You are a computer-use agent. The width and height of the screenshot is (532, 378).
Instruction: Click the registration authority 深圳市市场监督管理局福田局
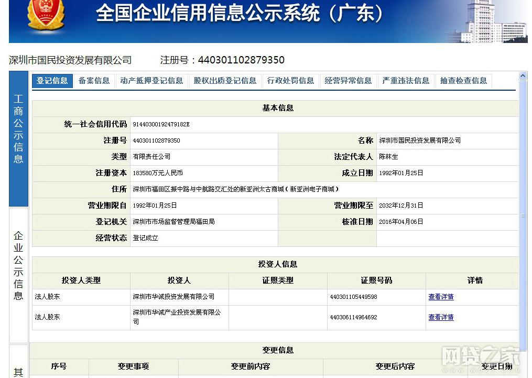point(173,222)
